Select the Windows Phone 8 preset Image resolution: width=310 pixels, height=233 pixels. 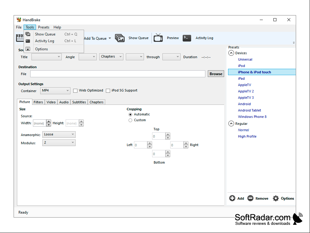[252, 116]
